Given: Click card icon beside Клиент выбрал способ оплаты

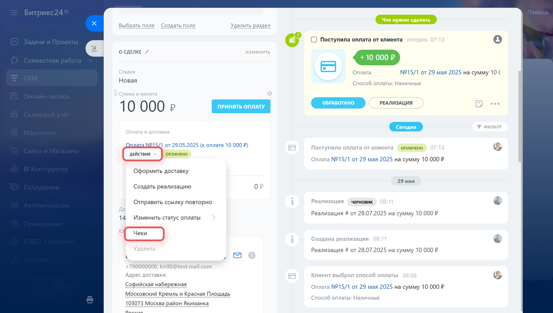Looking at the screenshot, I should click(x=292, y=276).
